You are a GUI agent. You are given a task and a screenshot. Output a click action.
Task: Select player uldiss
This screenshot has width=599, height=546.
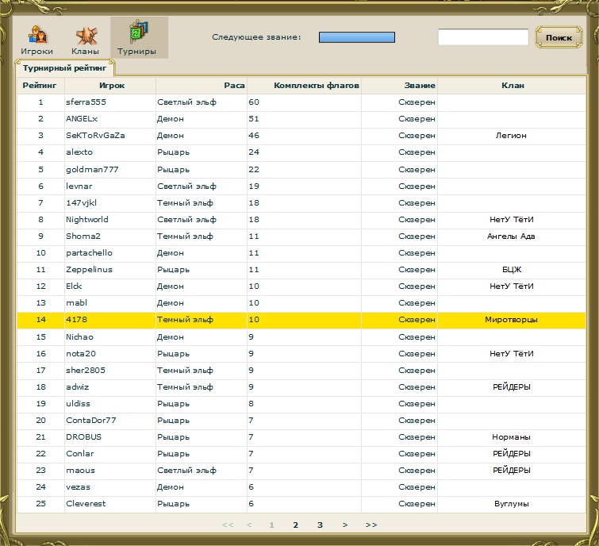(x=78, y=403)
